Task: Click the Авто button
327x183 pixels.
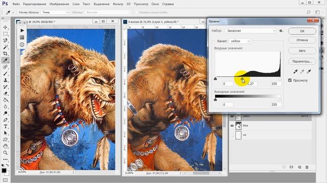Action: click(x=302, y=51)
